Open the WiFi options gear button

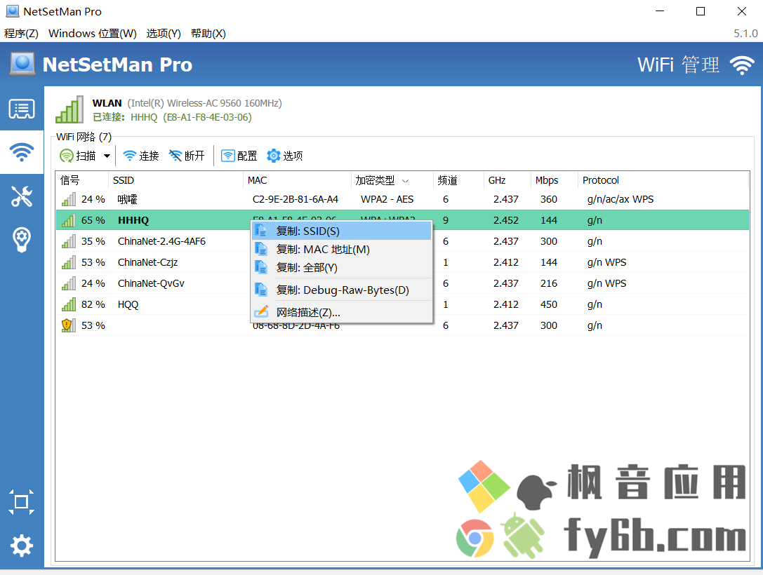[285, 156]
